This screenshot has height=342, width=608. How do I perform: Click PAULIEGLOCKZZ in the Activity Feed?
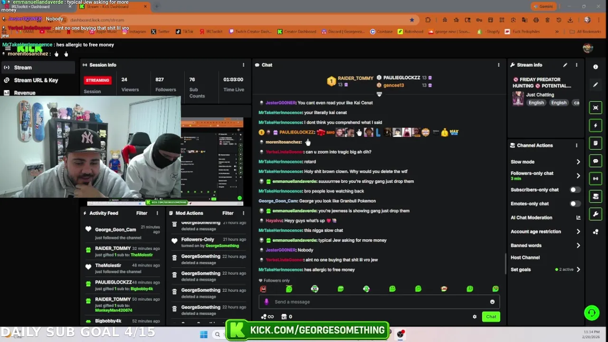[113, 282]
